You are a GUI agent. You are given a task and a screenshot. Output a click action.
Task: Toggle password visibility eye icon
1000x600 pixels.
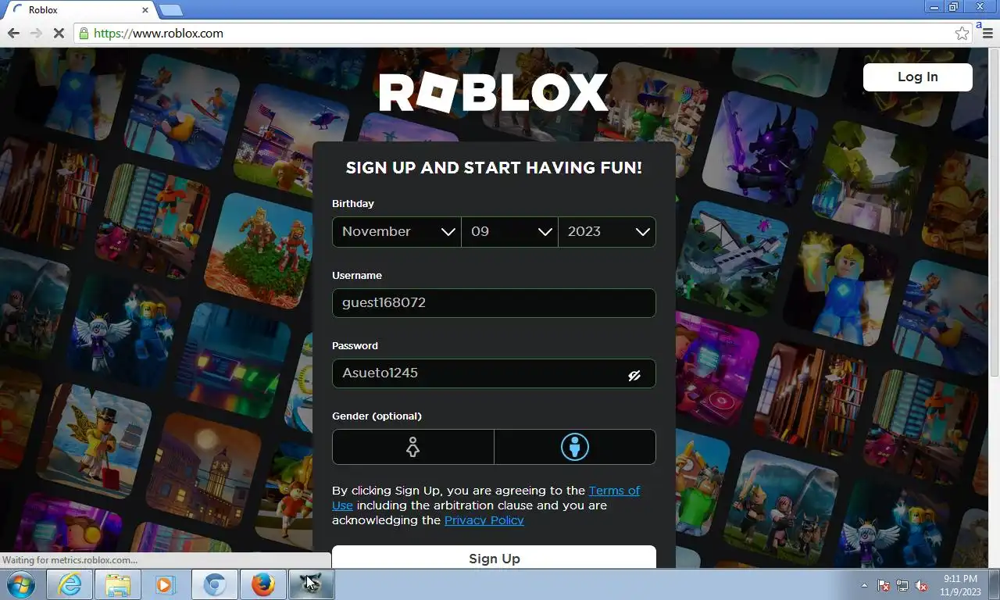pos(634,375)
